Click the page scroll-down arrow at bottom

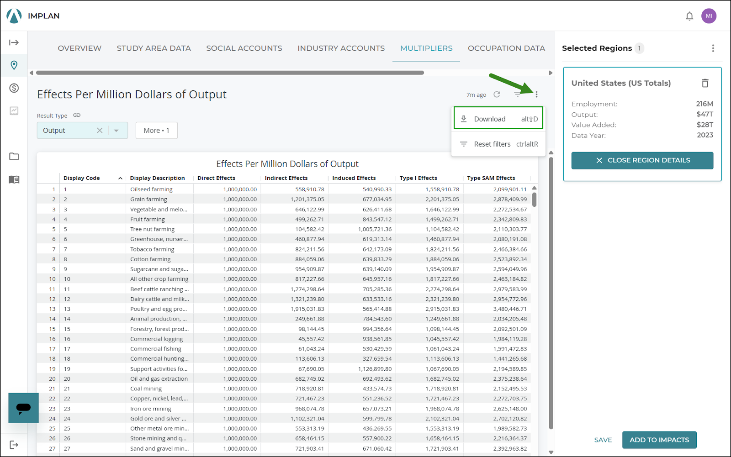coord(551,452)
